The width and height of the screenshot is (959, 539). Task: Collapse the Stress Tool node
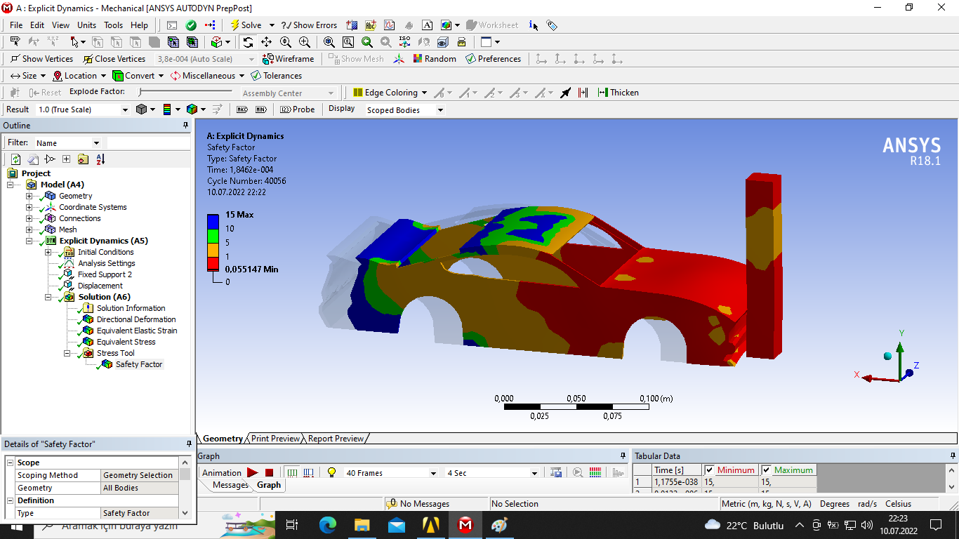pyautogui.click(x=67, y=353)
